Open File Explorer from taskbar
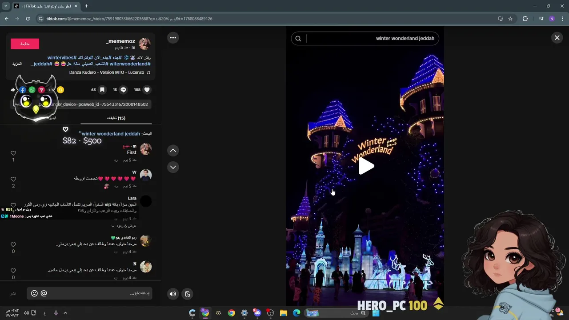Screen dimensions: 569x320 pyautogui.click(x=284, y=313)
